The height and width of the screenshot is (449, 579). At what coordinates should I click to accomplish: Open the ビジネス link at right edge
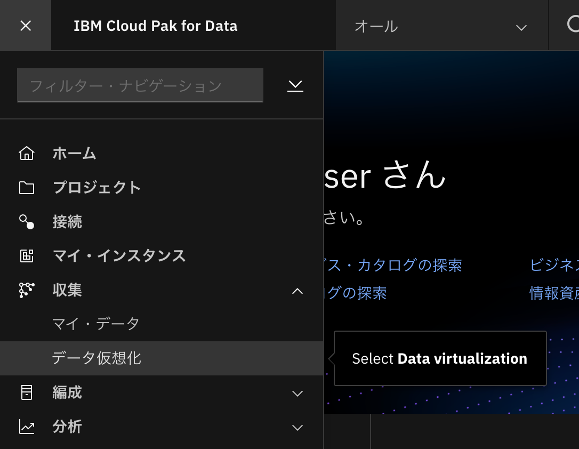point(554,265)
